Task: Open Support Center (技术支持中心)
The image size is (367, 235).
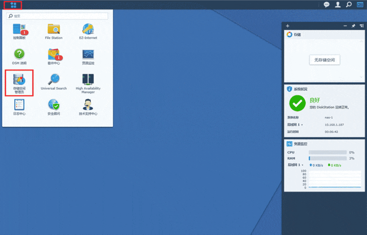Action: point(88,107)
